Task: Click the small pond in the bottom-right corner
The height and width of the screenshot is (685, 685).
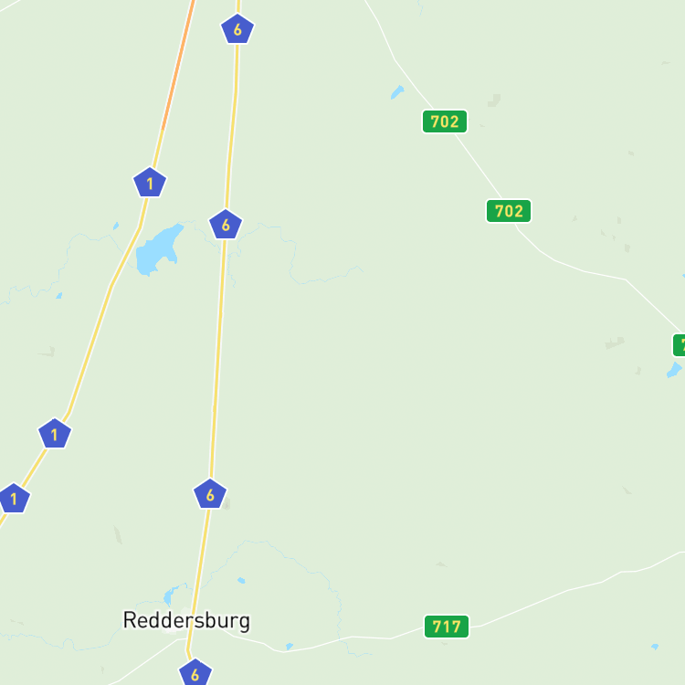Action: 655,647
